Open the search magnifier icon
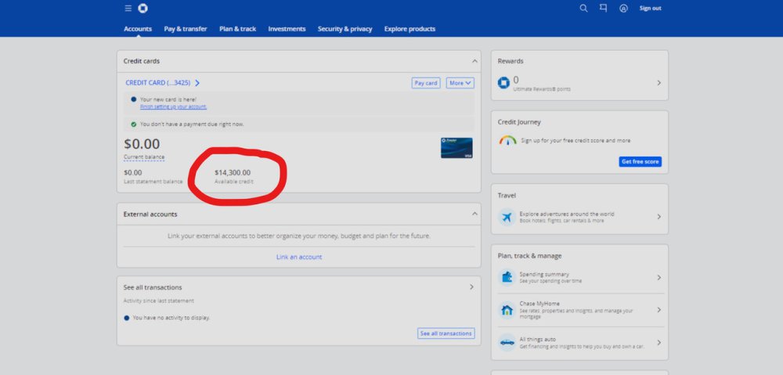Image resolution: width=783 pixels, height=375 pixels. 583,9
